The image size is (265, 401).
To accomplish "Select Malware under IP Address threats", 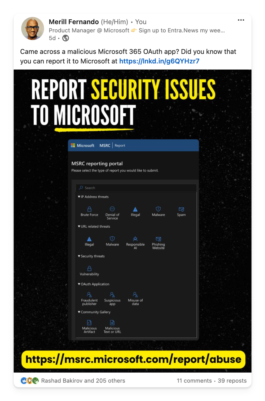I will [158, 212].
